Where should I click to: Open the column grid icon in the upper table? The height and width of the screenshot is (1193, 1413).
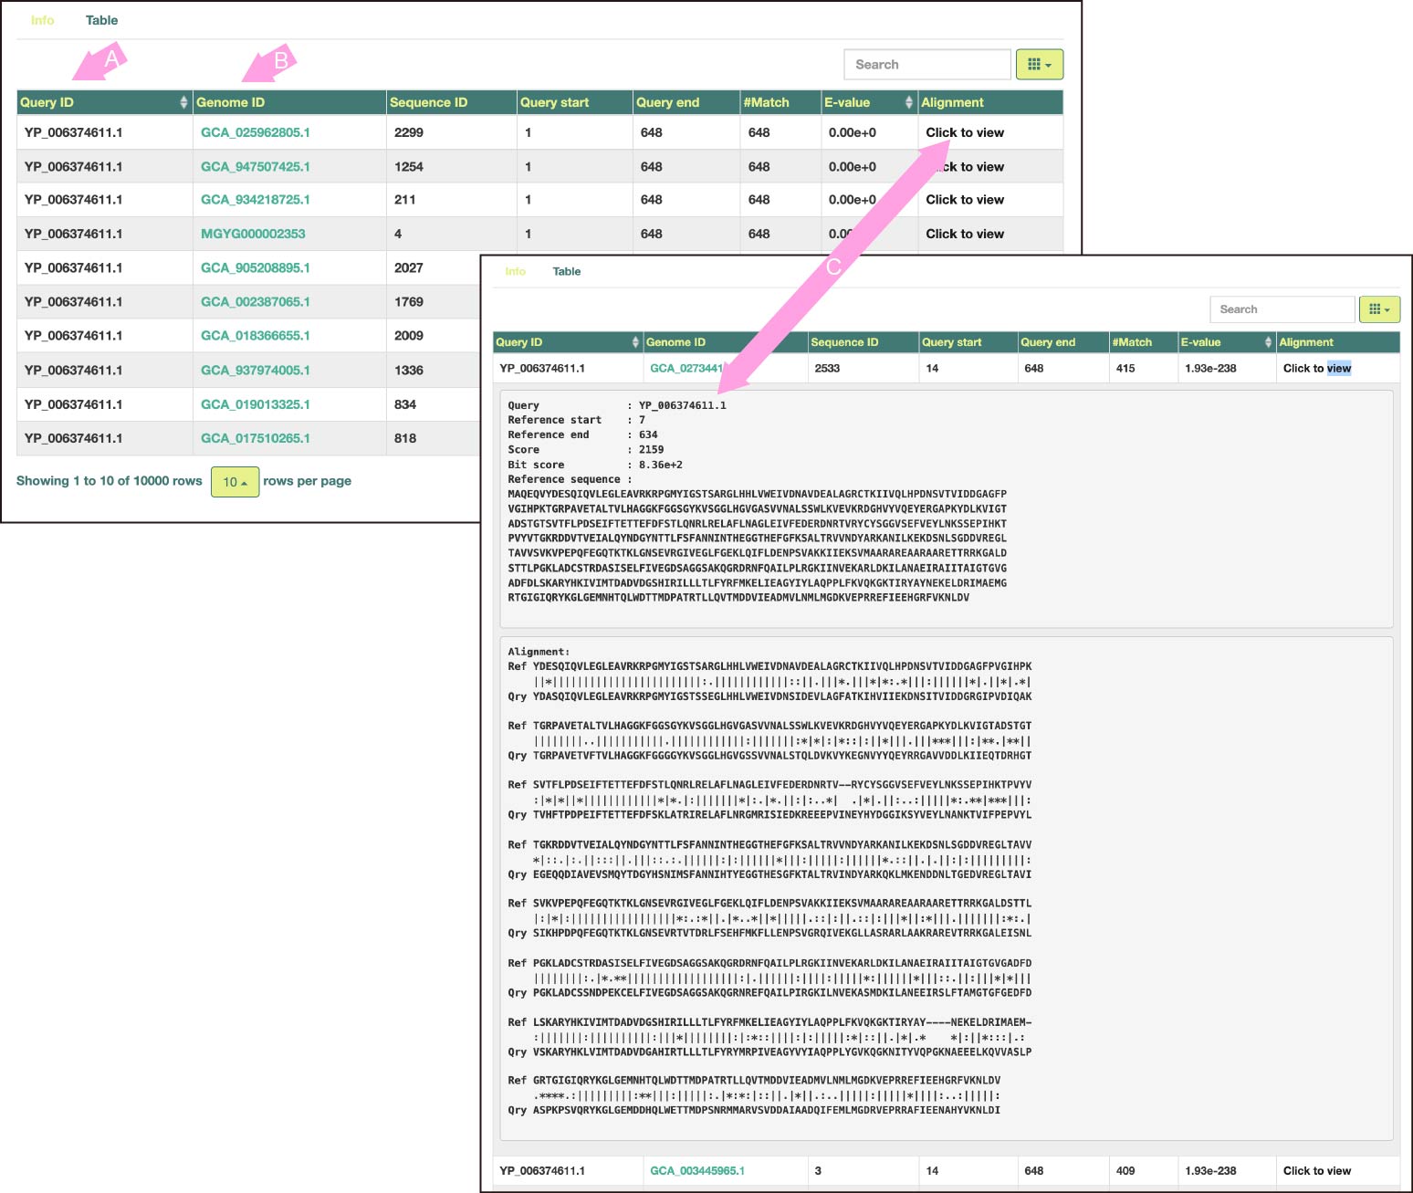(1040, 65)
